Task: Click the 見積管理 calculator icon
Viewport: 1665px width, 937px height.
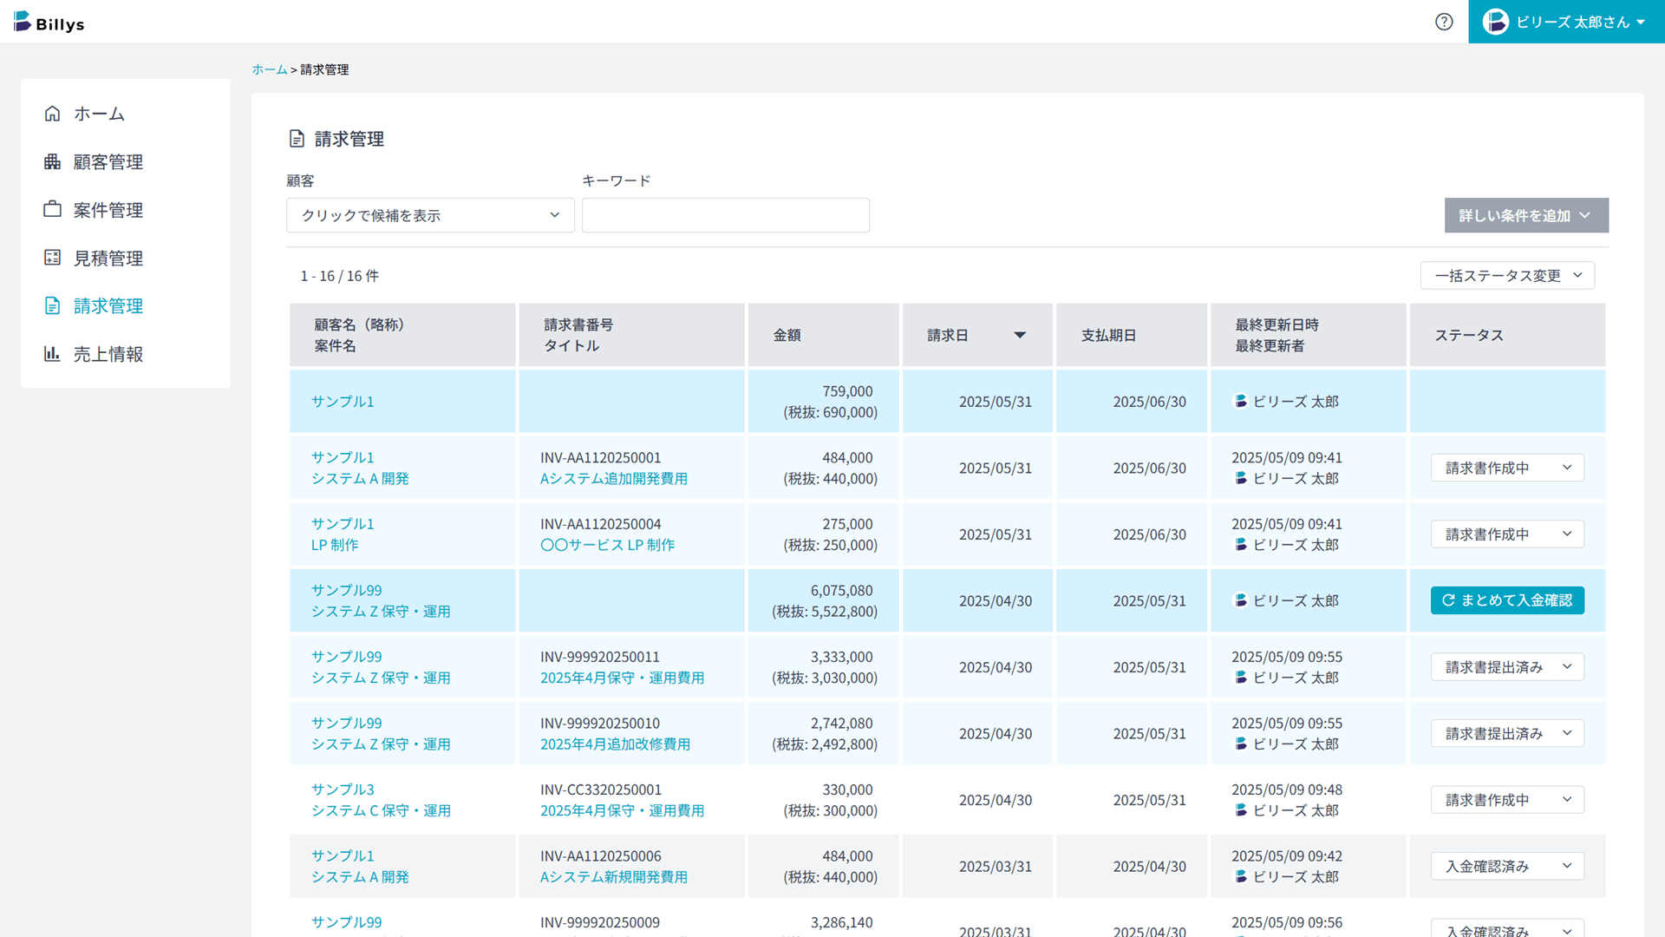Action: click(x=53, y=258)
